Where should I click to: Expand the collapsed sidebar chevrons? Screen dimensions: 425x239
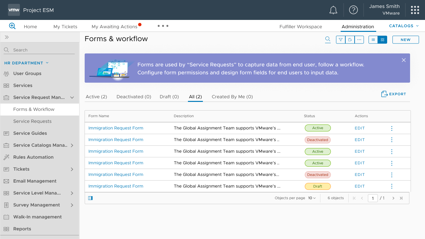(7, 37)
